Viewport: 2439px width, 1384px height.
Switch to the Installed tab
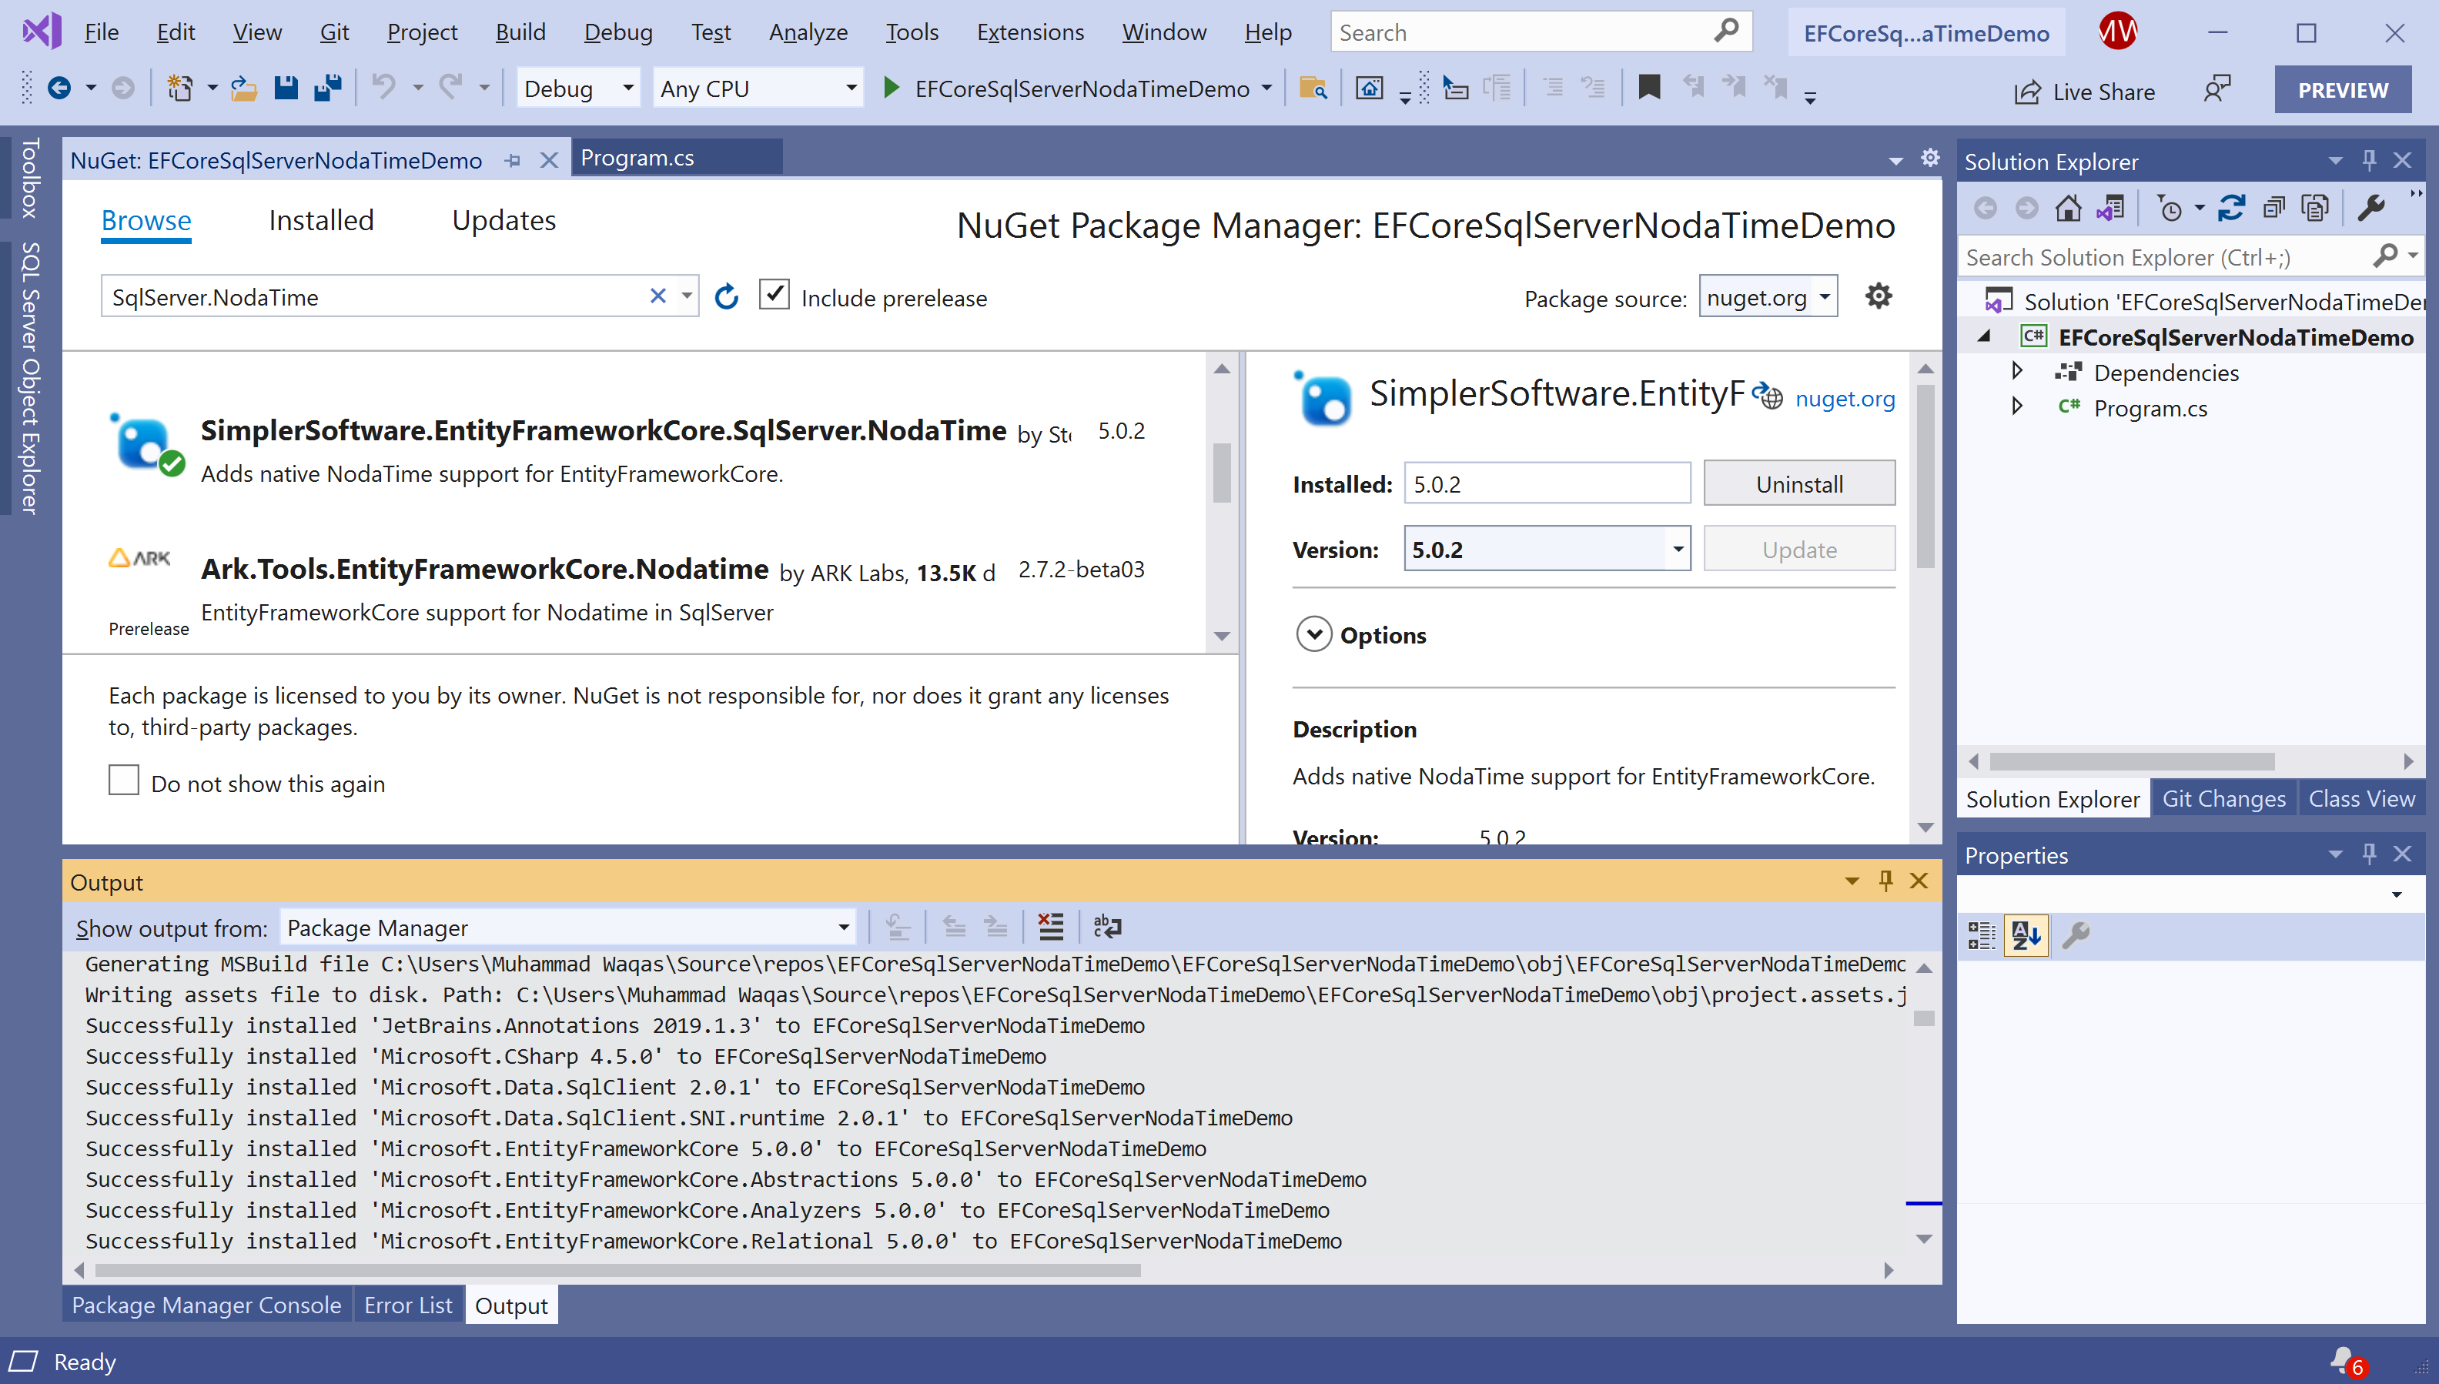point(320,220)
